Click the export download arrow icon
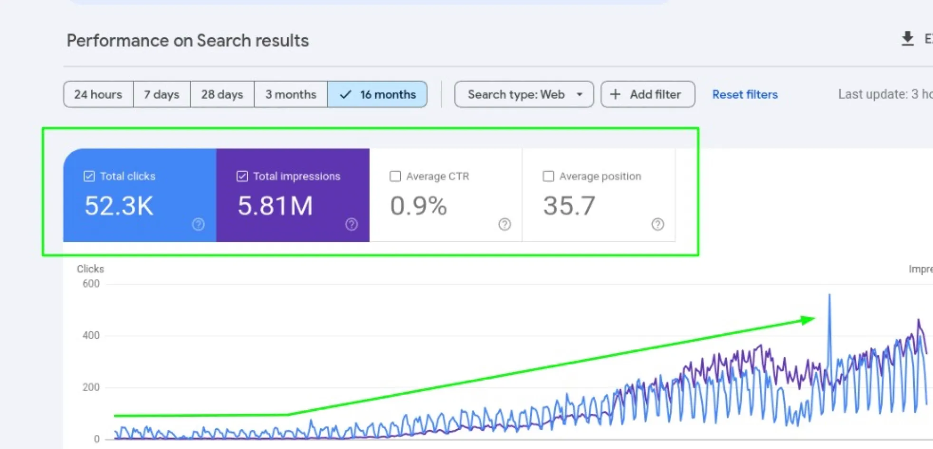This screenshot has width=933, height=449. click(x=907, y=39)
